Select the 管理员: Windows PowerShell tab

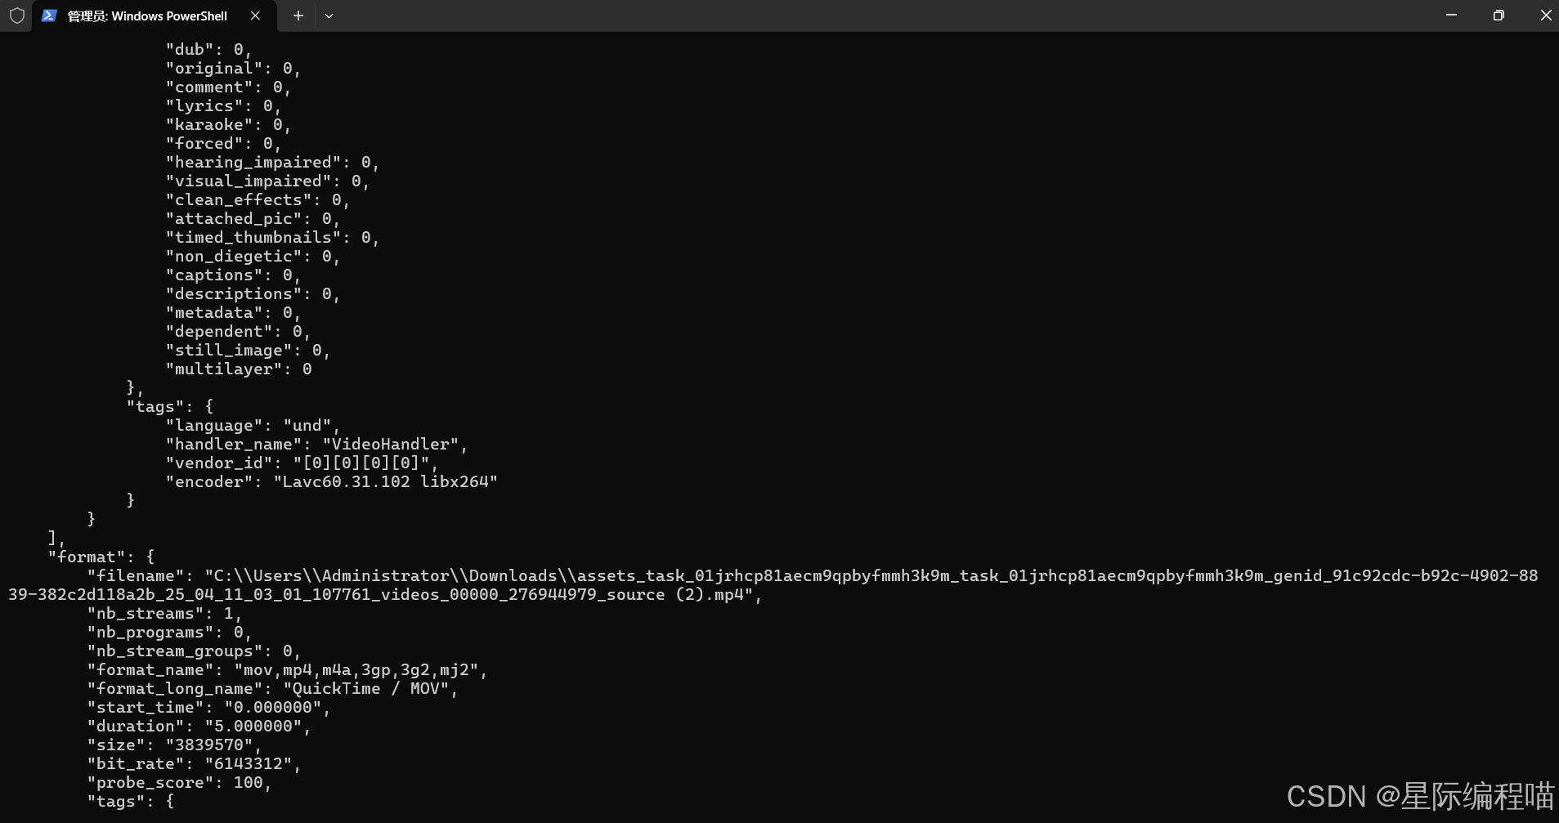[147, 16]
